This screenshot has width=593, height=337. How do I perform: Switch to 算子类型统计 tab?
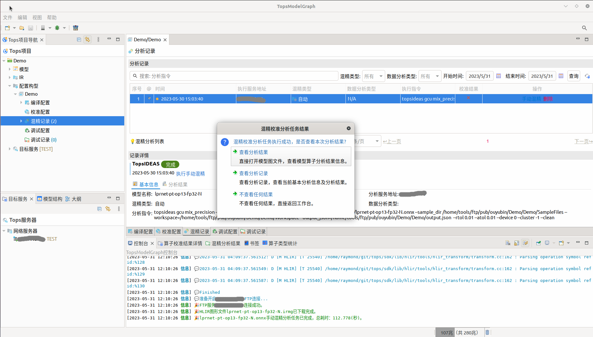280,244
